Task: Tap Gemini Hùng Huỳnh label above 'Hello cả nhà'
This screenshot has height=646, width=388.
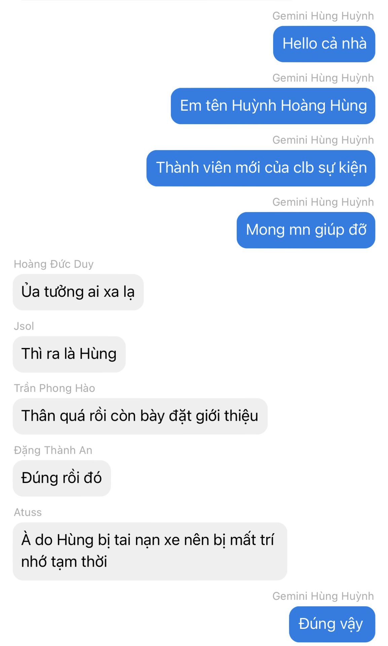Action: coord(323,16)
